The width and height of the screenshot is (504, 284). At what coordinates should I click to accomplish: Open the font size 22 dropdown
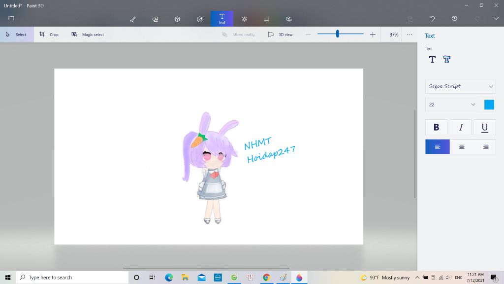pyautogui.click(x=452, y=105)
